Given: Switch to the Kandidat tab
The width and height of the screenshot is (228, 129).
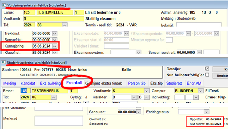Looking at the screenshot, I should tap(28, 83).
